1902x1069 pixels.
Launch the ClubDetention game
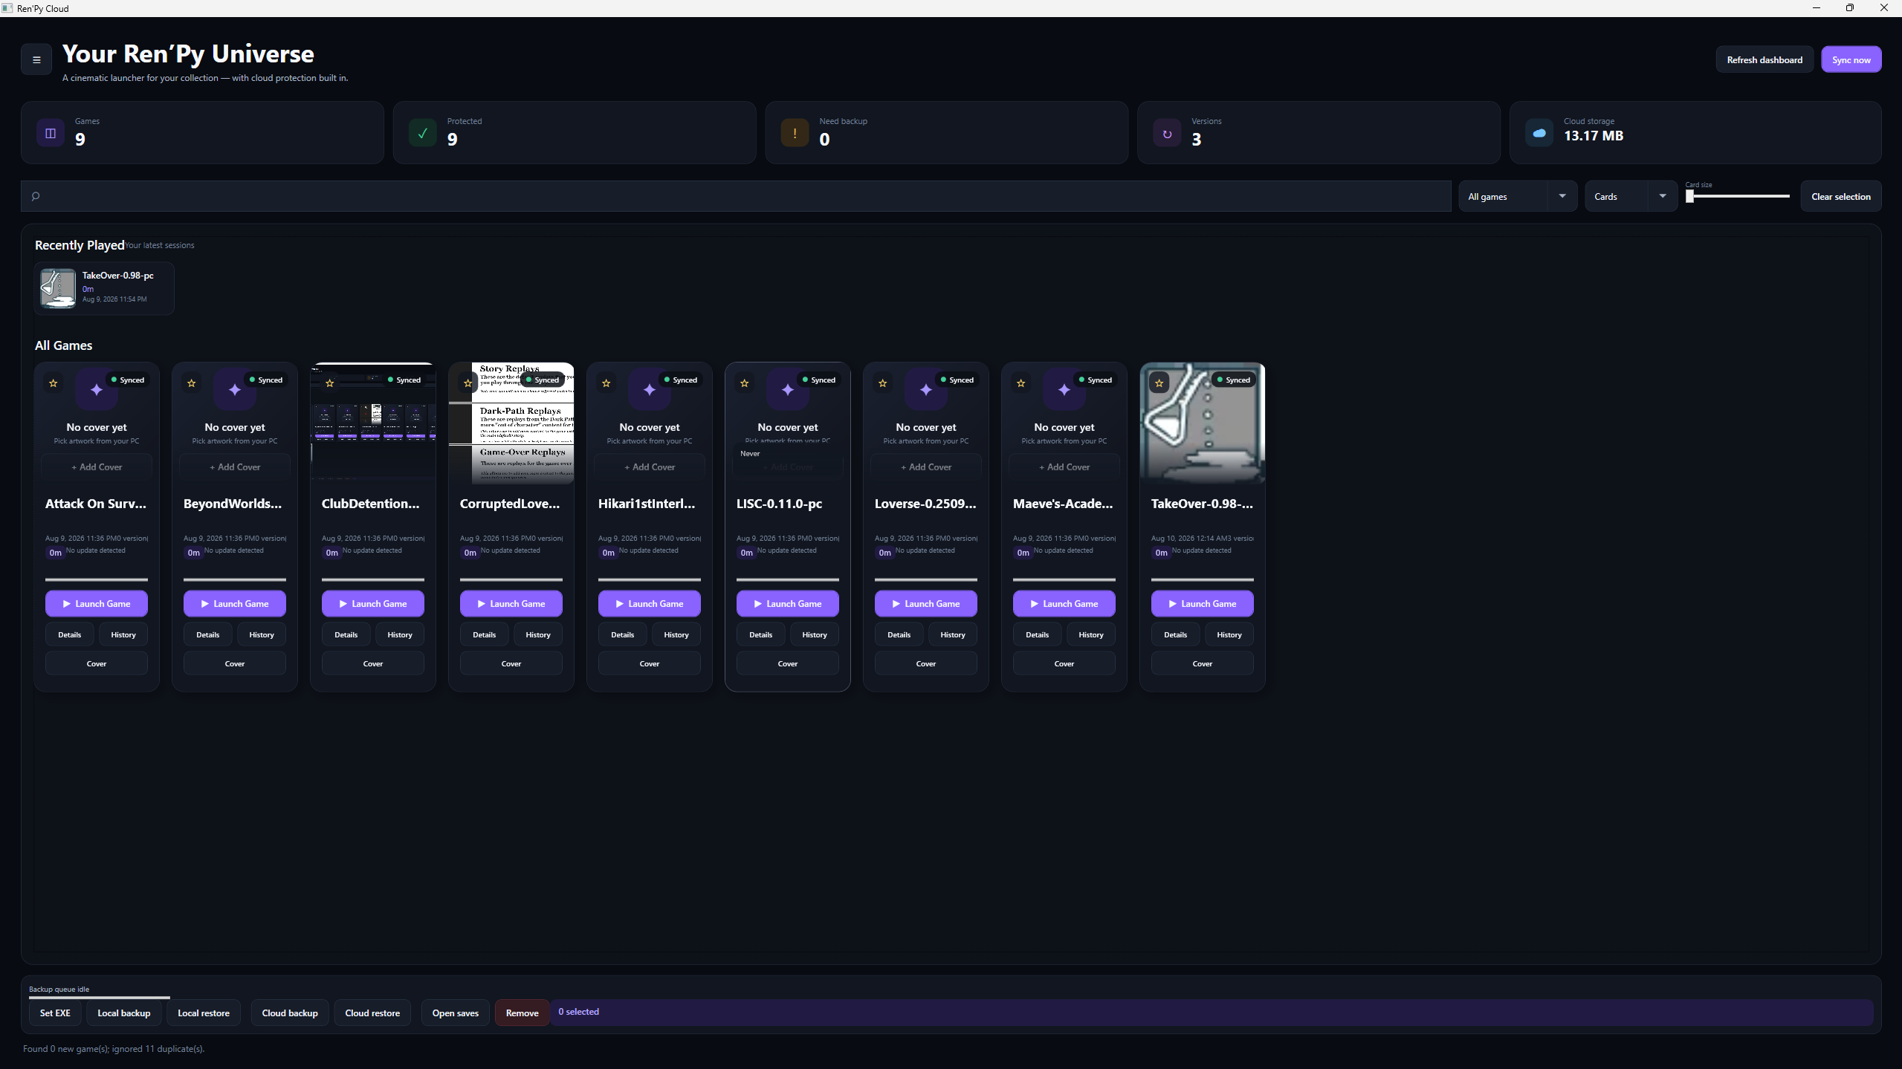373,604
